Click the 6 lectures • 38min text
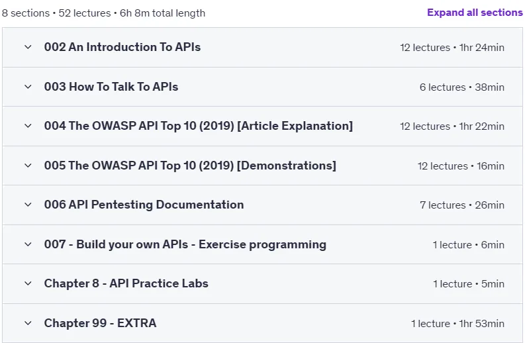Viewport: 525px width, 343px height. [461, 87]
